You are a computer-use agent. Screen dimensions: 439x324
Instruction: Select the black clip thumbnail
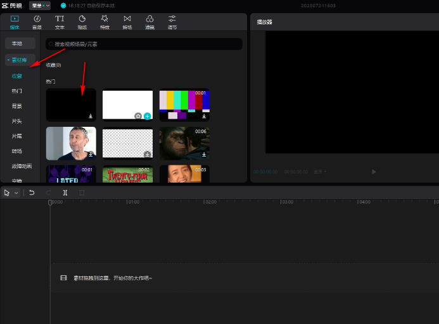[x=71, y=105]
